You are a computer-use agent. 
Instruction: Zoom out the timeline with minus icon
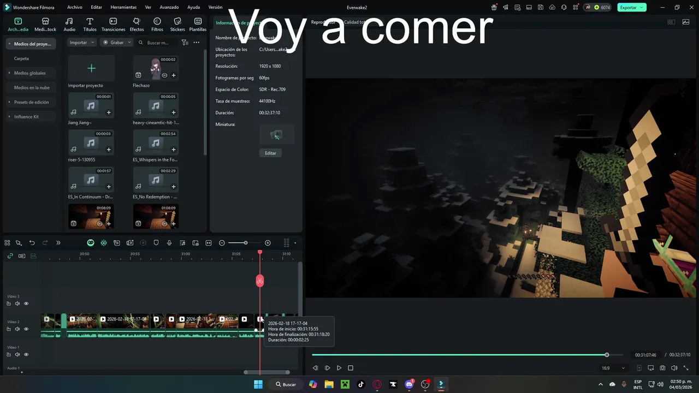click(222, 243)
